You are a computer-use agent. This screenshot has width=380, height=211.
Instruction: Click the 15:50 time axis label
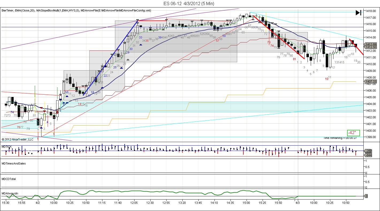[278, 203]
